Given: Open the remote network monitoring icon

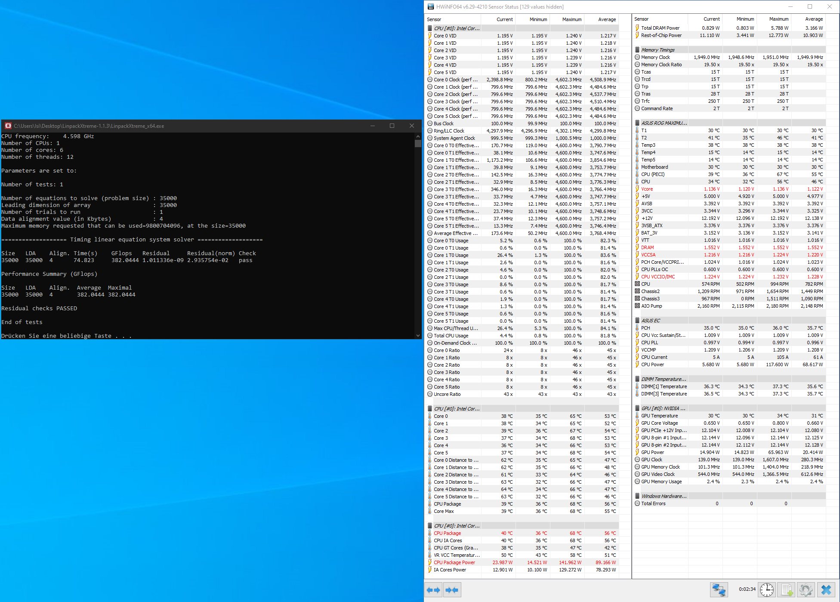Looking at the screenshot, I should pyautogui.click(x=719, y=590).
